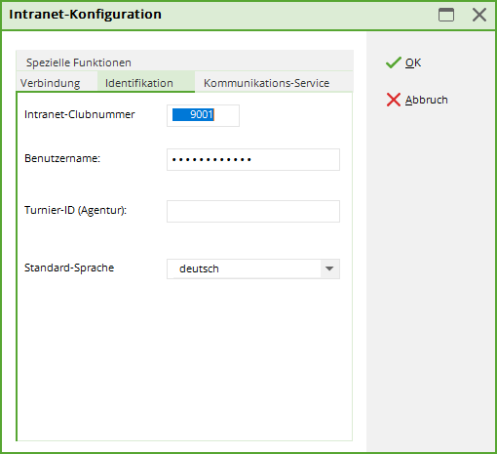
Task: Go to the Kommunikations-Service tab
Action: (266, 83)
